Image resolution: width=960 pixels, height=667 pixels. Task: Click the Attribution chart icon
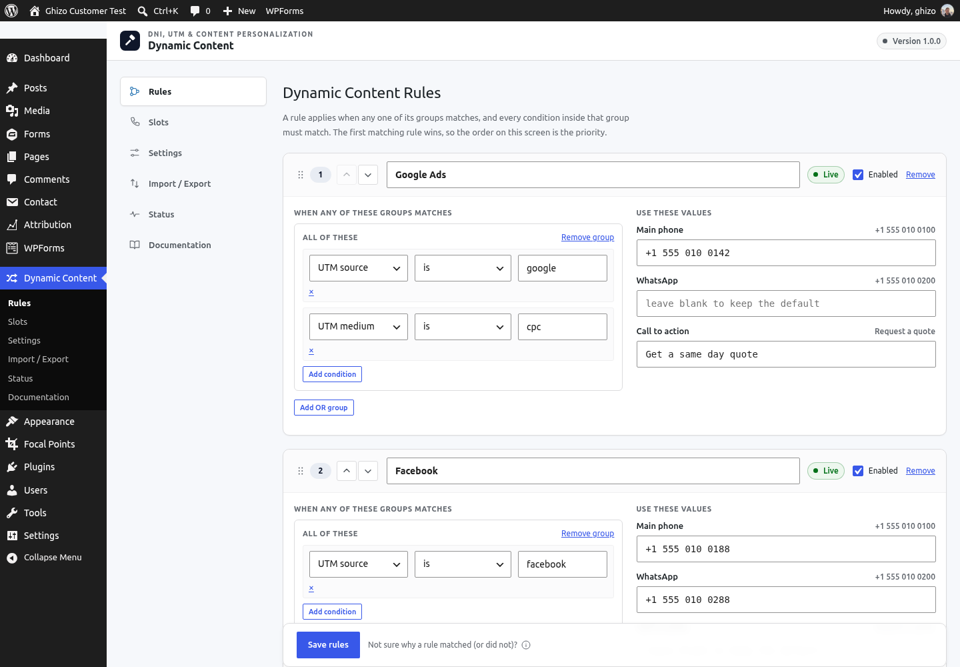pyautogui.click(x=12, y=225)
